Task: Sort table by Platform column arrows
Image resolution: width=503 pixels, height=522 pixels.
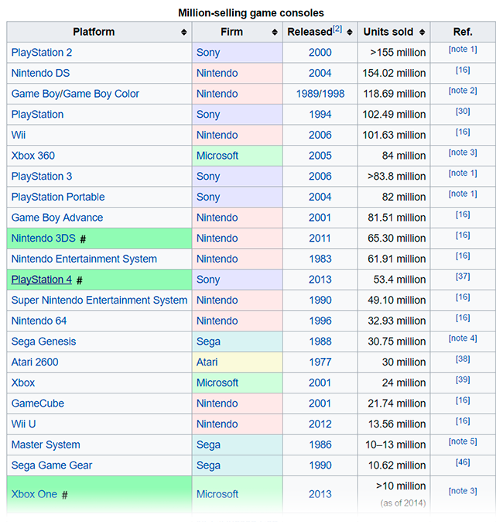Action: click(183, 33)
